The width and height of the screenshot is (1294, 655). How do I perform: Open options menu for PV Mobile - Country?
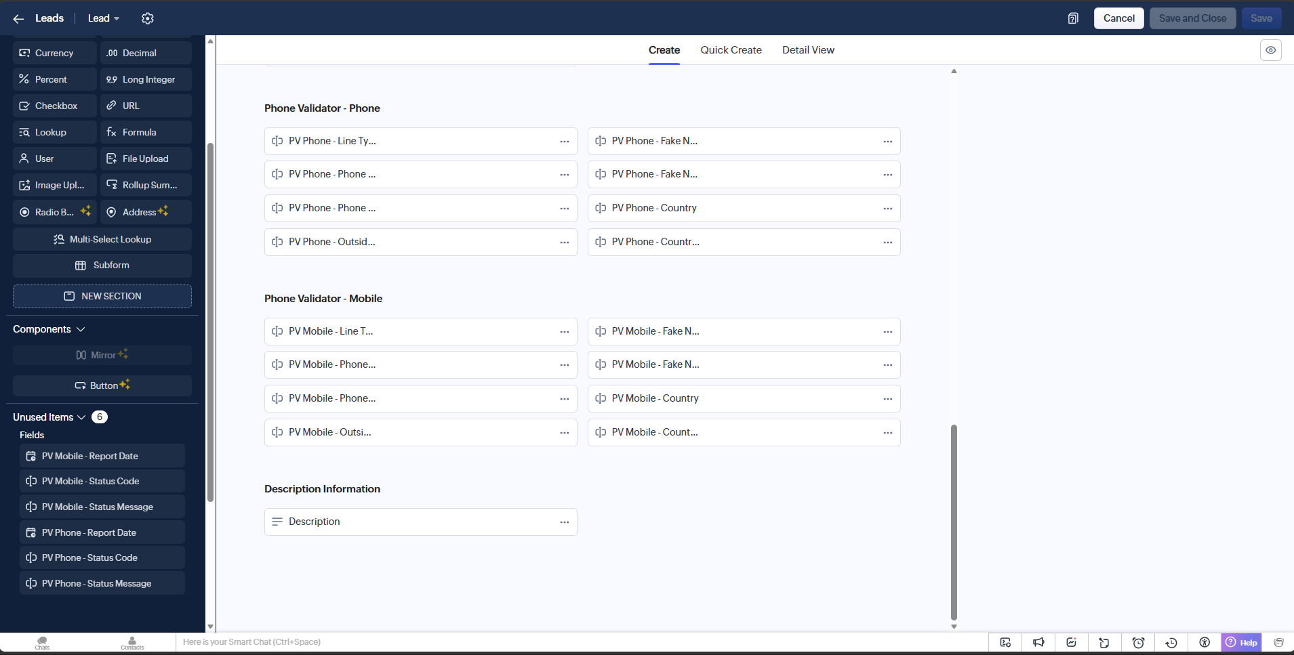(887, 399)
